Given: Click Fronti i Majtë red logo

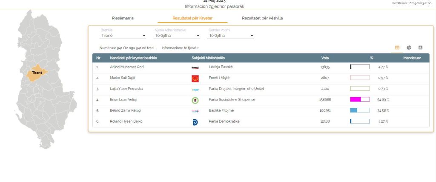Looking at the screenshot, I should coord(195,78).
